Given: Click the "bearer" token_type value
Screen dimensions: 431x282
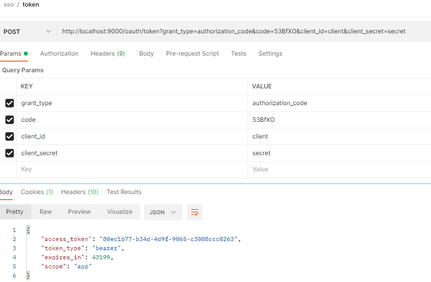Looking at the screenshot, I should 107,248.
